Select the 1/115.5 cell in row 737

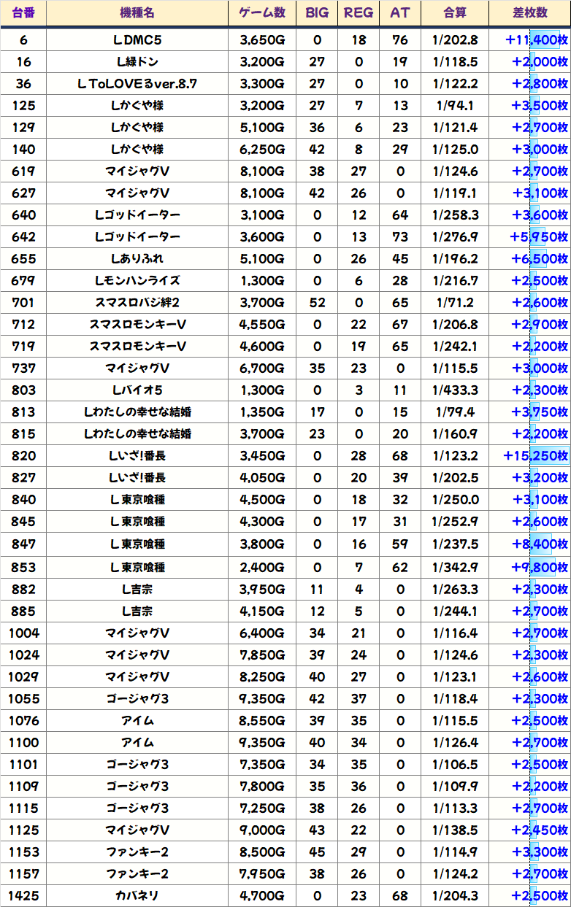pos(456,368)
